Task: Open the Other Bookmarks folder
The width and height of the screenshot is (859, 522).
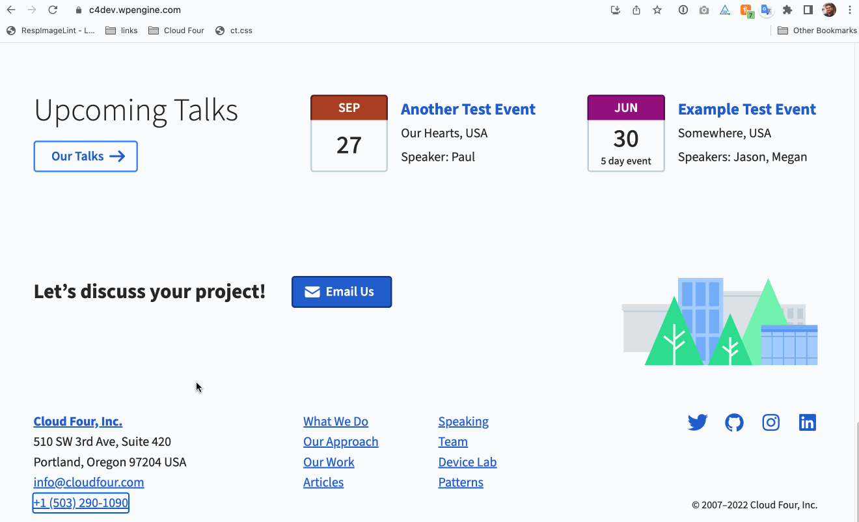Action: [817, 31]
